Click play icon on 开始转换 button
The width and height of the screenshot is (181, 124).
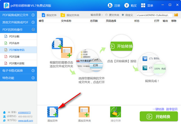pyautogui.click(x=149, y=116)
